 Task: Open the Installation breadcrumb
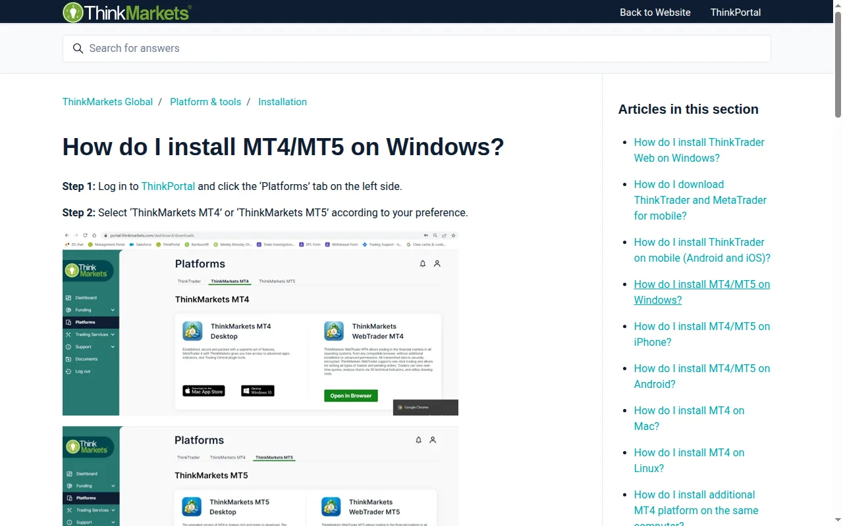tap(283, 102)
